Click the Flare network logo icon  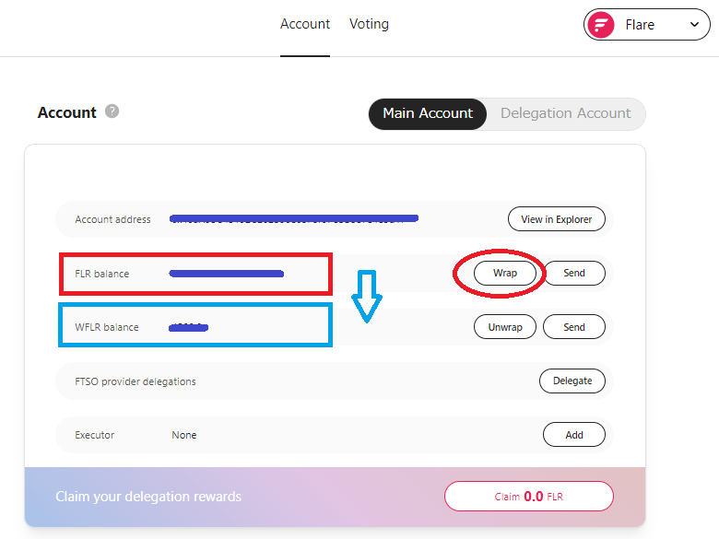tap(603, 25)
